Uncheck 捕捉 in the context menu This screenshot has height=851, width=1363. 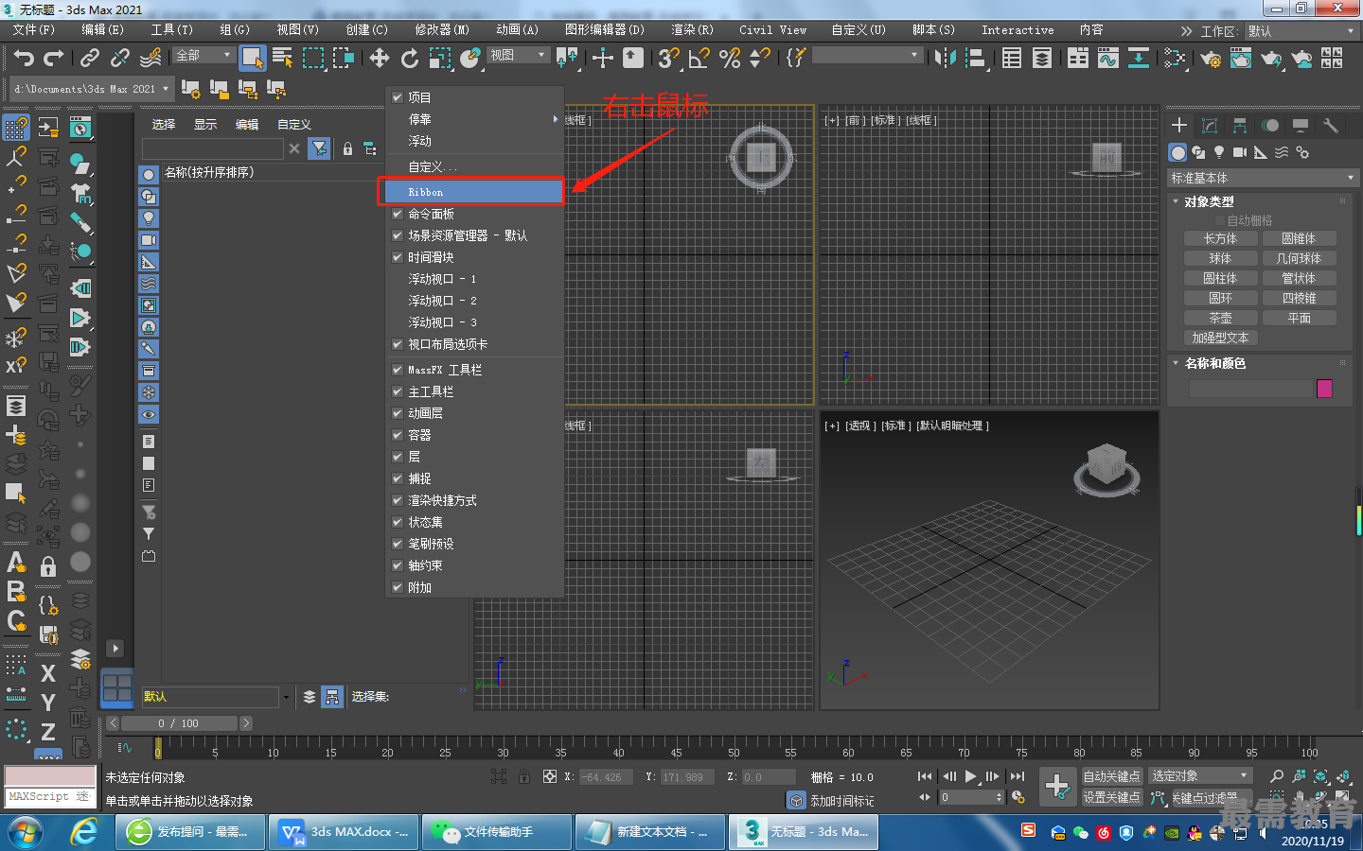(398, 478)
